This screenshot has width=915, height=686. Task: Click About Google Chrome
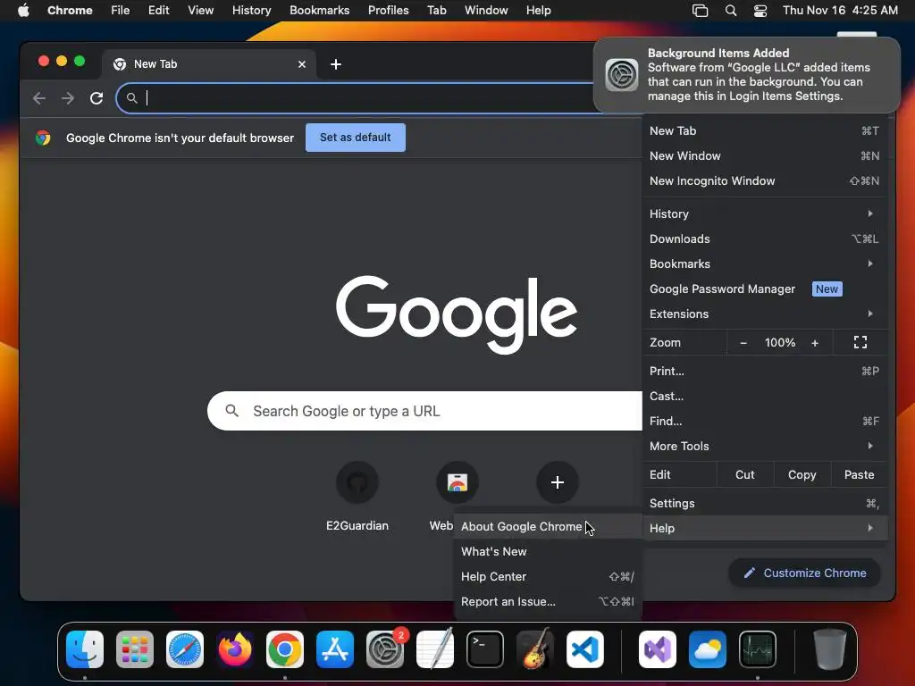point(548,526)
